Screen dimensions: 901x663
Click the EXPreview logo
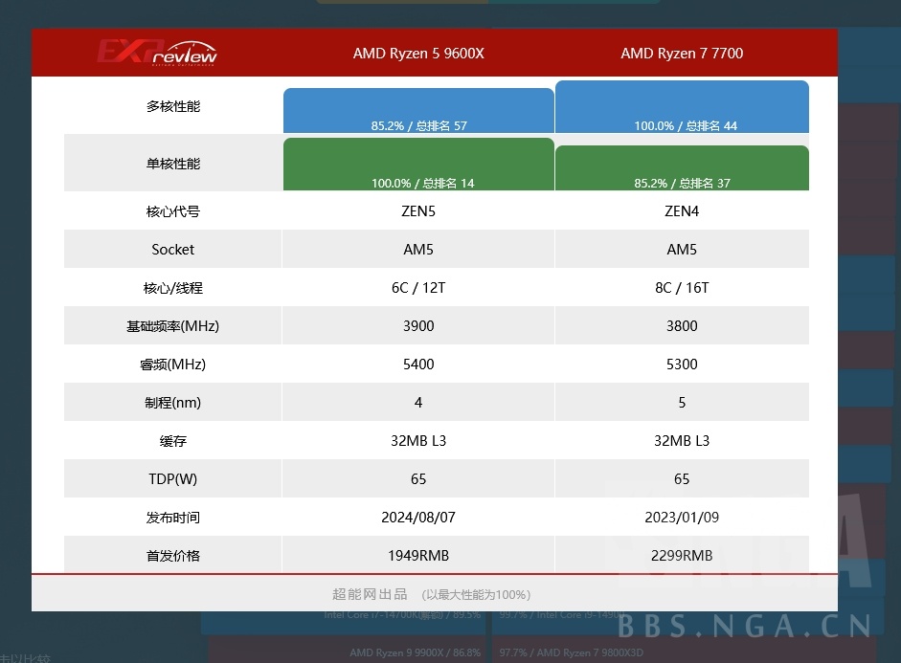pos(156,52)
